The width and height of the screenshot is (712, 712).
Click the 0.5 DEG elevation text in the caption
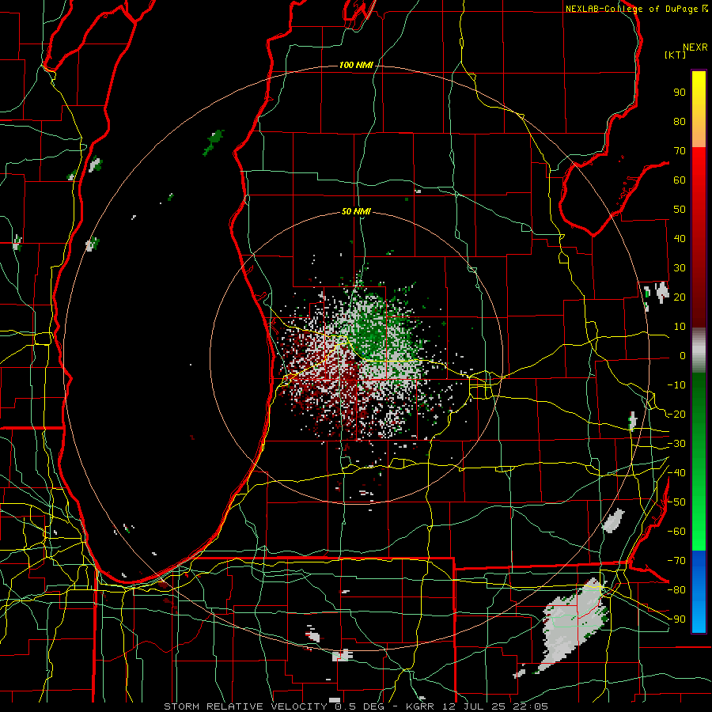(x=359, y=706)
